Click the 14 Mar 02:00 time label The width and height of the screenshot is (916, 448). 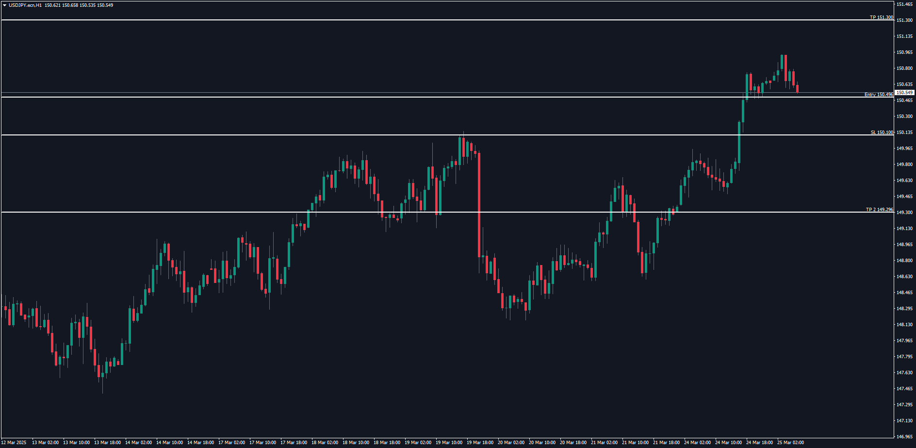138,443
